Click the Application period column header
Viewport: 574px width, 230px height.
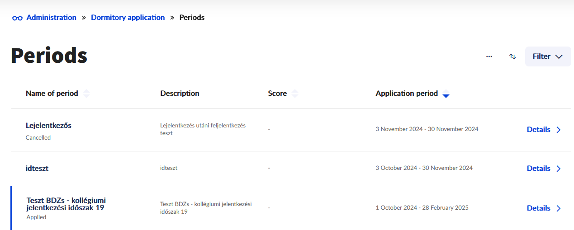tap(407, 94)
